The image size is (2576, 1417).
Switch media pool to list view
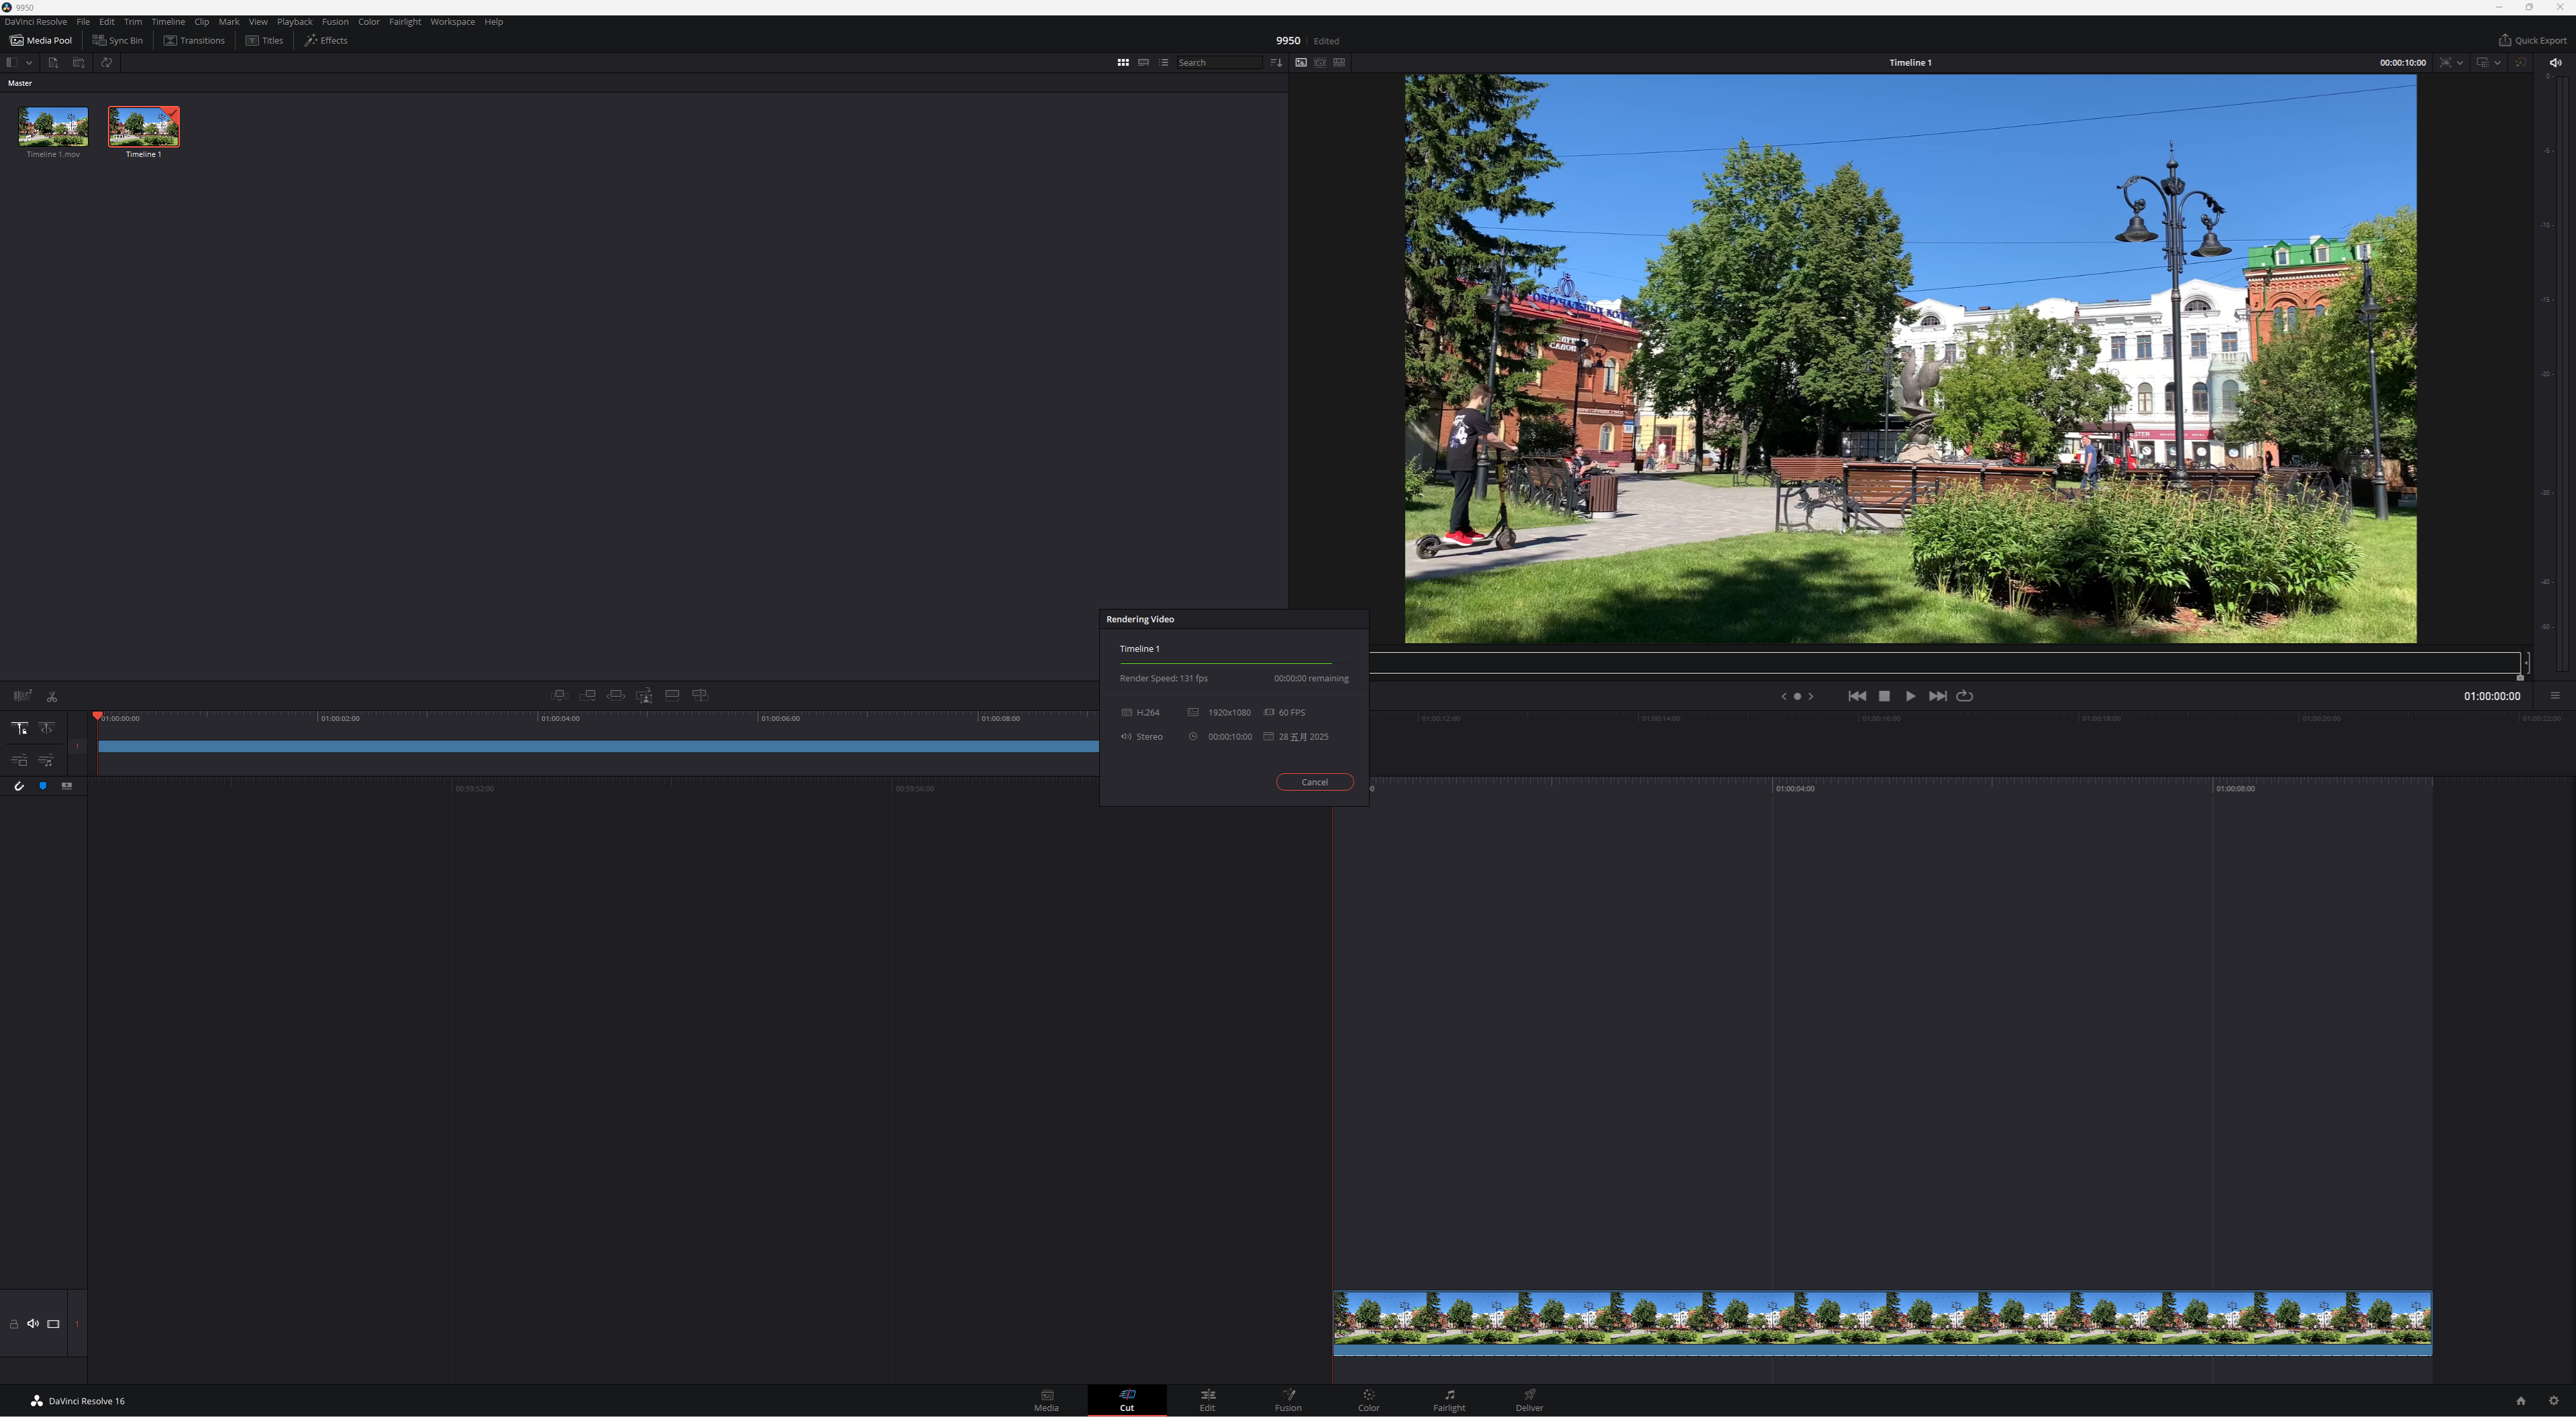1163,63
